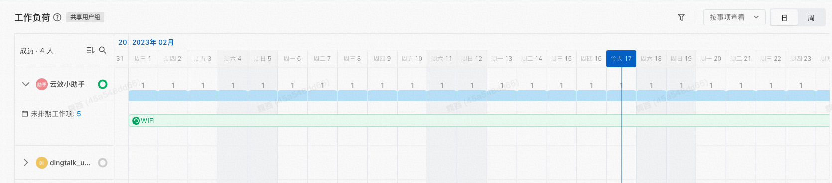Click the dingtalk_u yellow avatar icon
The height and width of the screenshot is (183, 832).
pyautogui.click(x=42, y=163)
